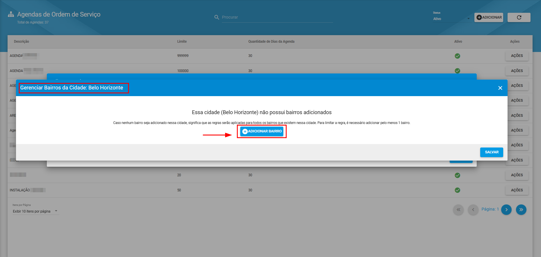541x257 pixels.
Task: Open Ações for the 100000 limit row
Action: coord(517,71)
